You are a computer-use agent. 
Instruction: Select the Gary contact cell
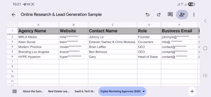pos(113,57)
